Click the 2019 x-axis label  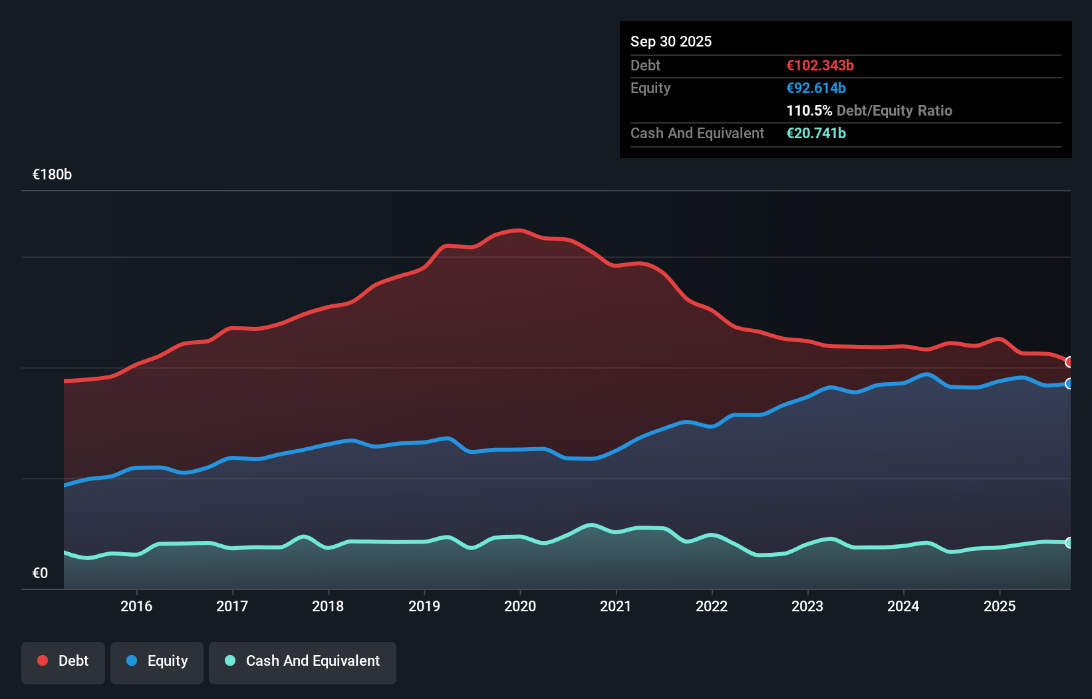(x=424, y=606)
